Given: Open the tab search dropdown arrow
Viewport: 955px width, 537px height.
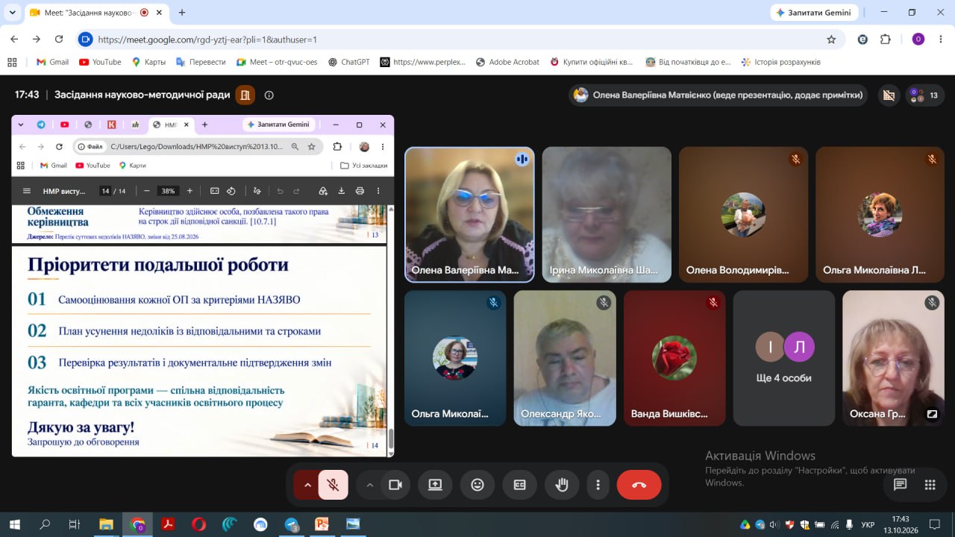Looking at the screenshot, I should 13,13.
